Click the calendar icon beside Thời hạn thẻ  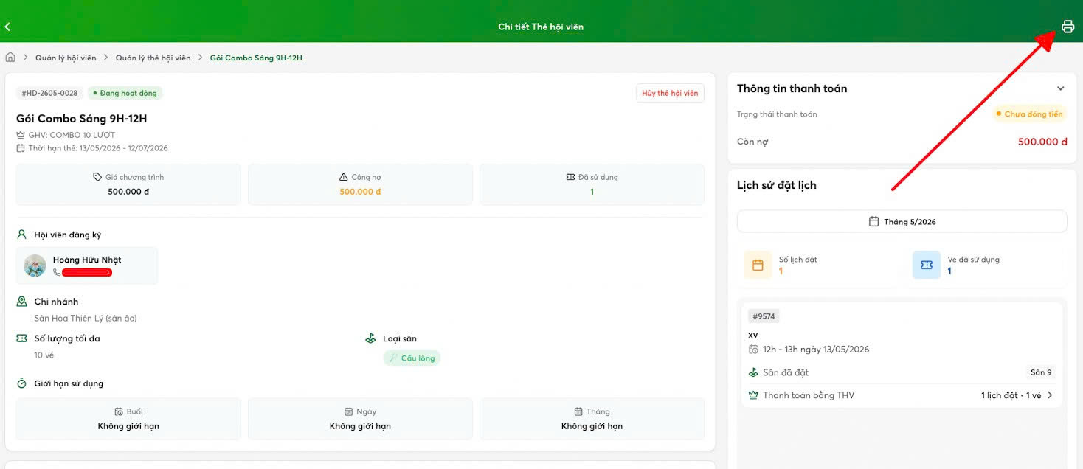coord(21,148)
